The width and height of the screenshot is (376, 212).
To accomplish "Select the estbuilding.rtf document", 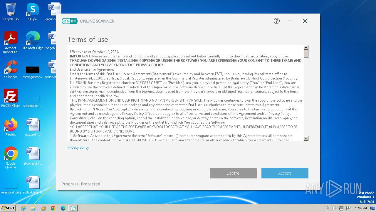I will coord(33,185).
